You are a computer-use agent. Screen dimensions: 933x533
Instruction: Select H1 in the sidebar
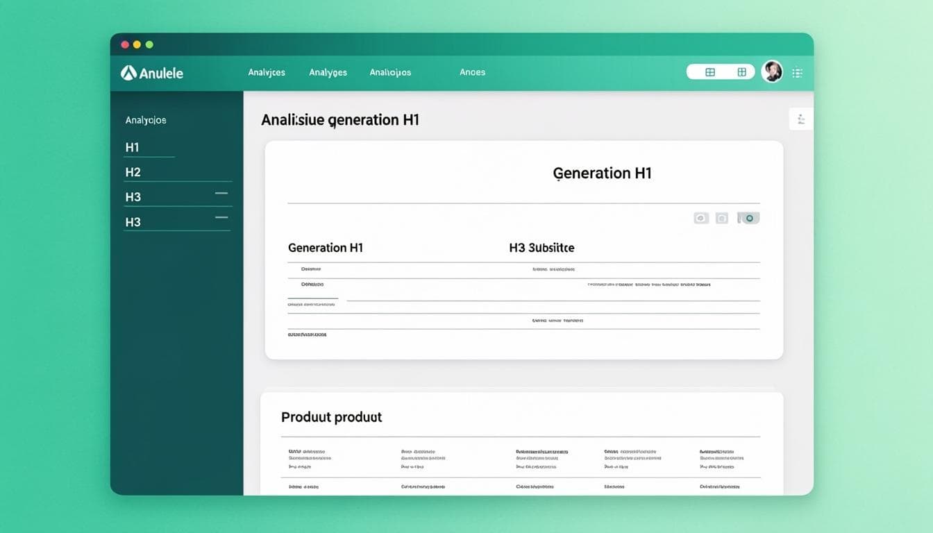pos(132,147)
